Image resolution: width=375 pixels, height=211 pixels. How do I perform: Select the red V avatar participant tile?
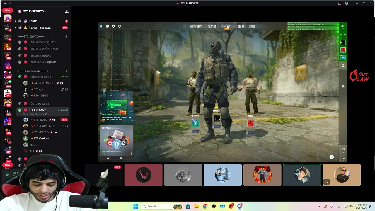click(x=143, y=175)
